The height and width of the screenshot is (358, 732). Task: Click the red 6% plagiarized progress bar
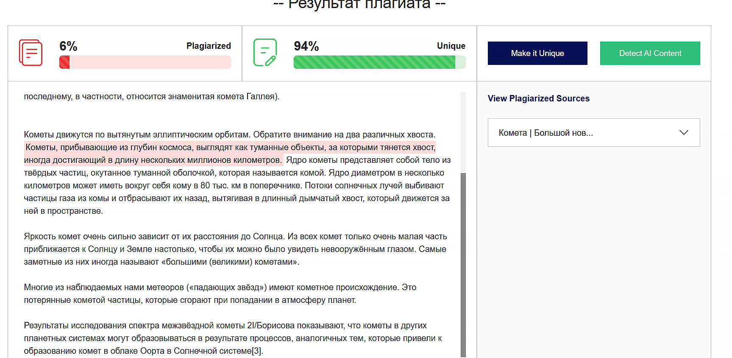click(x=145, y=62)
